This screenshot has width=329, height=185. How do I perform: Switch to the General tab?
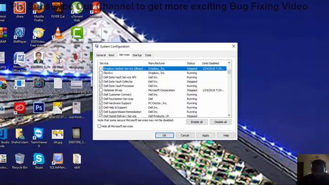[101, 55]
